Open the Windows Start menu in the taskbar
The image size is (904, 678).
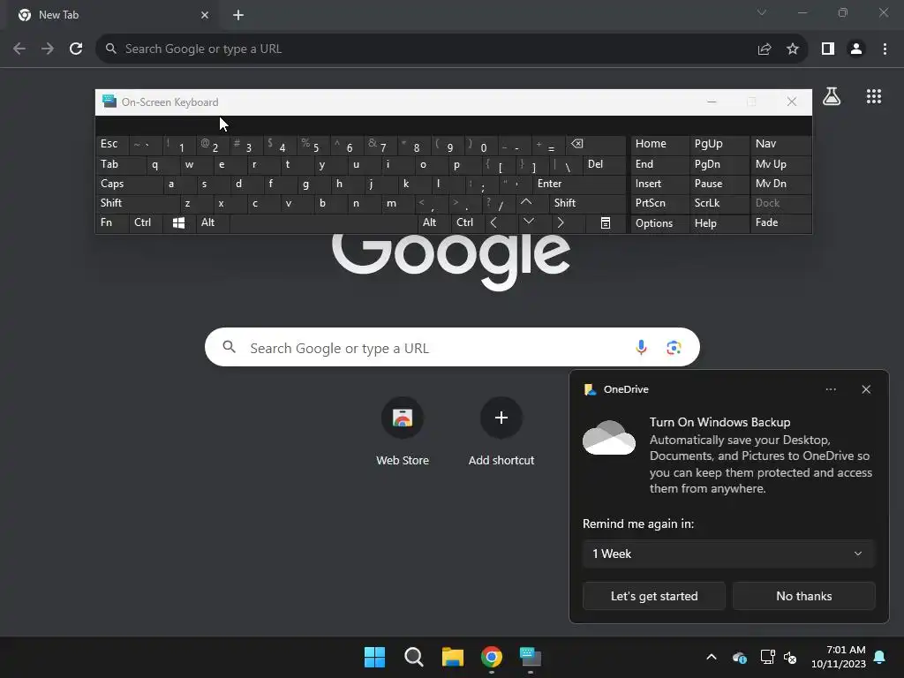(x=374, y=657)
